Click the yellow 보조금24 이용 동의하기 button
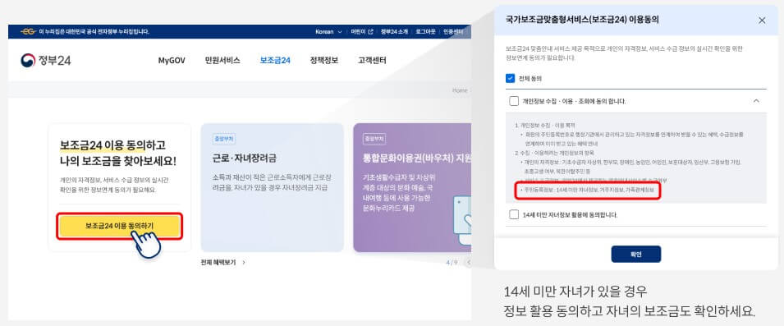The width and height of the screenshot is (784, 326). click(120, 226)
